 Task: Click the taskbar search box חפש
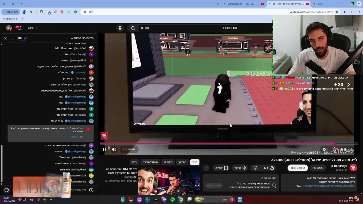click(x=215, y=199)
